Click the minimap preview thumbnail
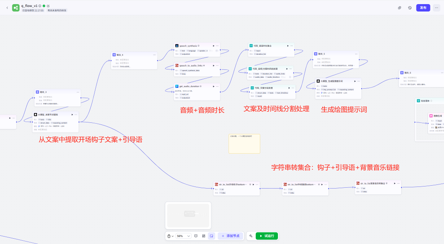Screen dimensions: 444x244 188,215
